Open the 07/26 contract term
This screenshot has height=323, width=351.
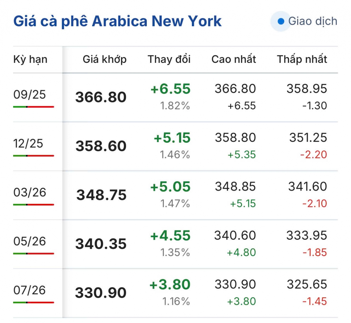click(x=30, y=290)
